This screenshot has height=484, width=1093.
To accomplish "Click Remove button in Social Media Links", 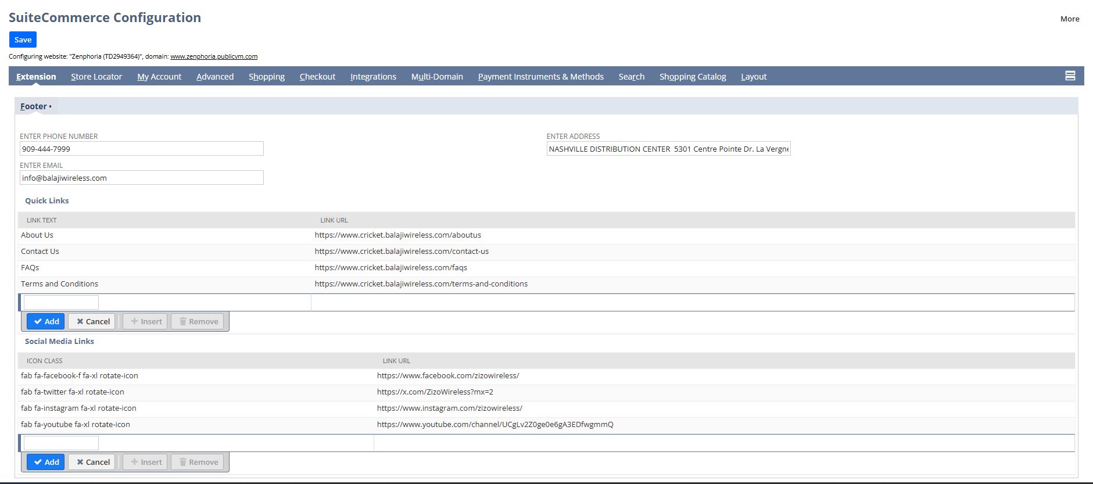I will coord(198,462).
